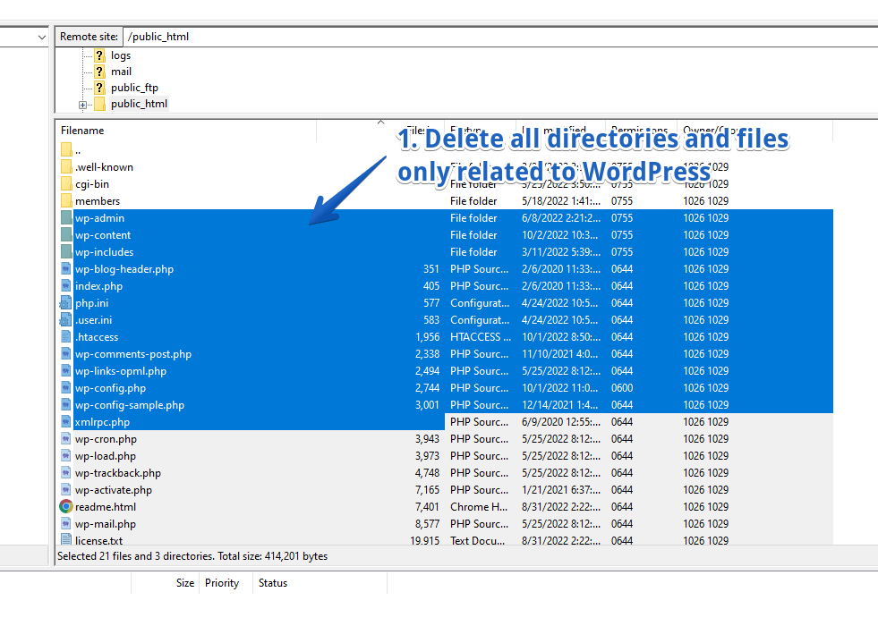This screenshot has height=626, width=878.
Task: Select the readme.html filename
Action: click(106, 507)
